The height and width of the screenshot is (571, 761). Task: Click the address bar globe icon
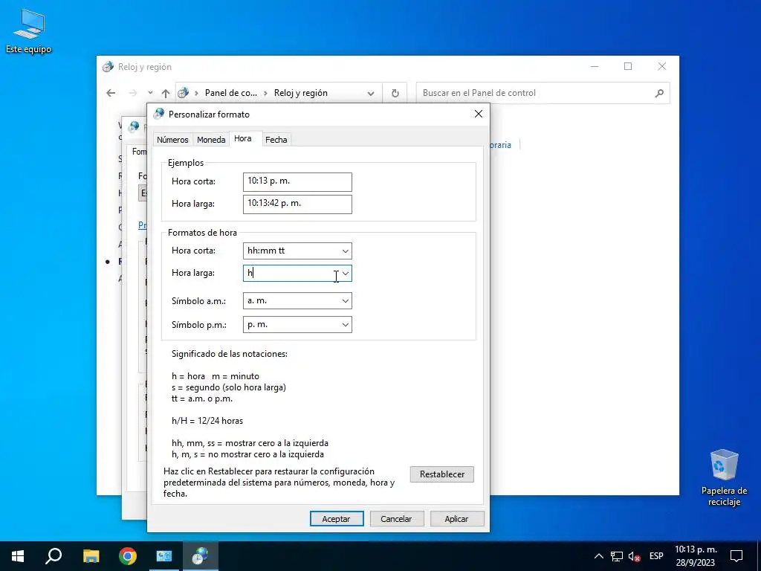click(183, 93)
